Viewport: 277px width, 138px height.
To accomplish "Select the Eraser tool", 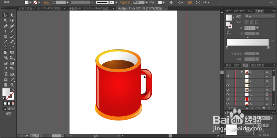I will [x=12, y=42].
